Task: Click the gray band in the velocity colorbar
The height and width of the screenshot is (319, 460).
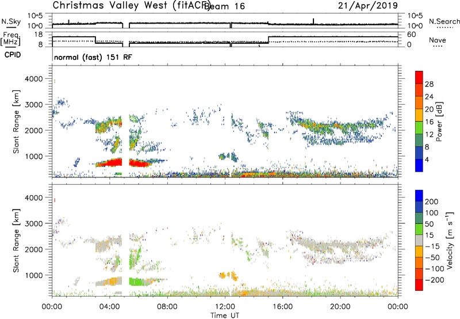Action: click(419, 240)
